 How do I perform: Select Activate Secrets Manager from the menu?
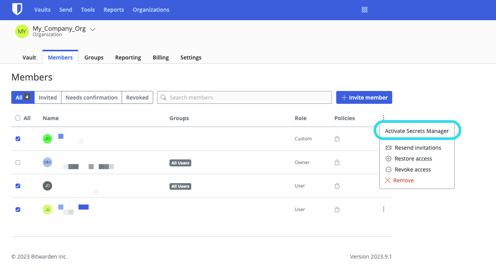417,131
